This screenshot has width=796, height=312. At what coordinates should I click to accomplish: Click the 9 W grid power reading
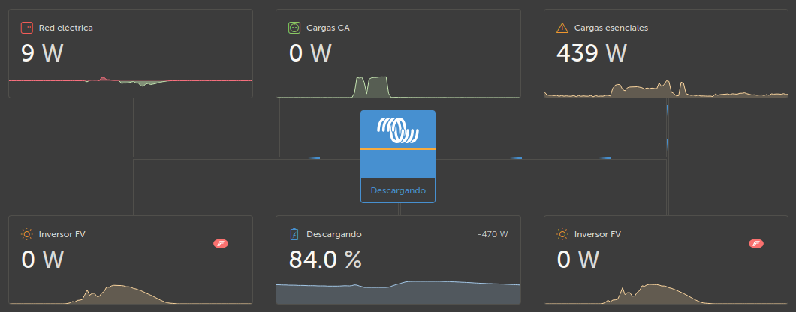point(42,53)
